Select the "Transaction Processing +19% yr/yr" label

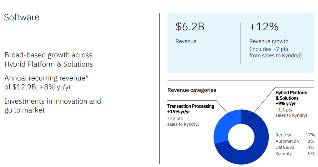click(x=191, y=109)
